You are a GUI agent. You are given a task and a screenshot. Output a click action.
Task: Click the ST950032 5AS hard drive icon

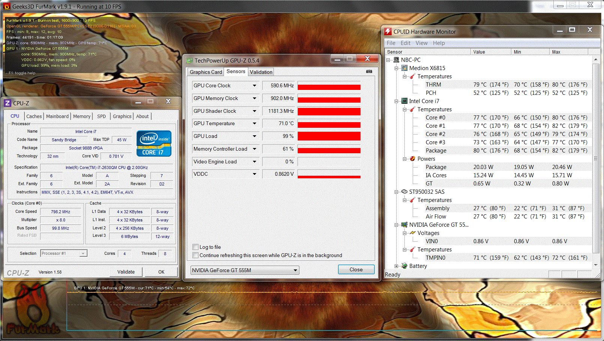click(x=404, y=191)
